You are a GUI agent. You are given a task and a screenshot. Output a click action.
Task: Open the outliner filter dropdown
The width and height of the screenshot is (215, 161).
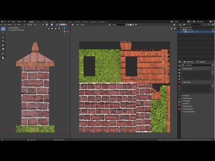pyautogui.click(x=209, y=25)
